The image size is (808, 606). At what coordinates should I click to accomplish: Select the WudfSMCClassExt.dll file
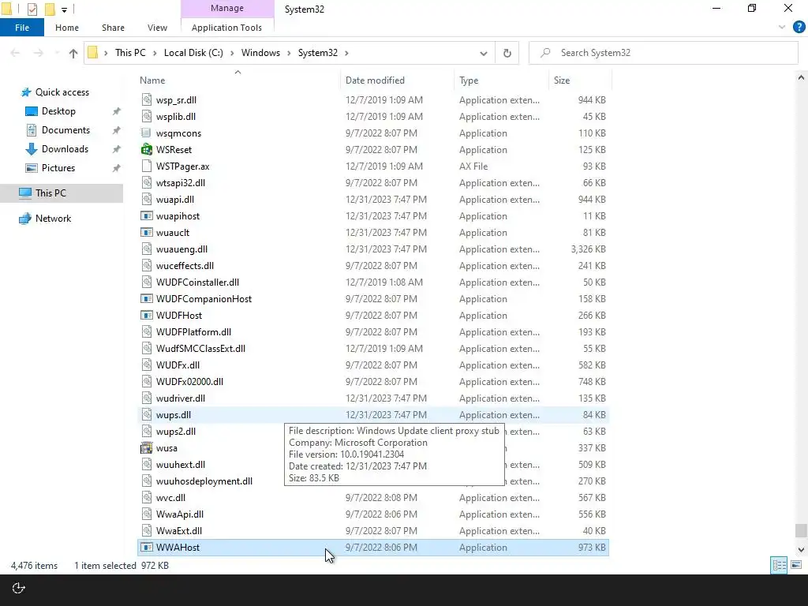[200, 349]
